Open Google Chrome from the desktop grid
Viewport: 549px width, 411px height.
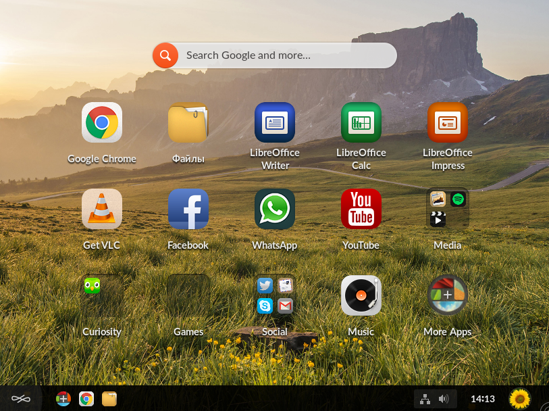(x=102, y=122)
